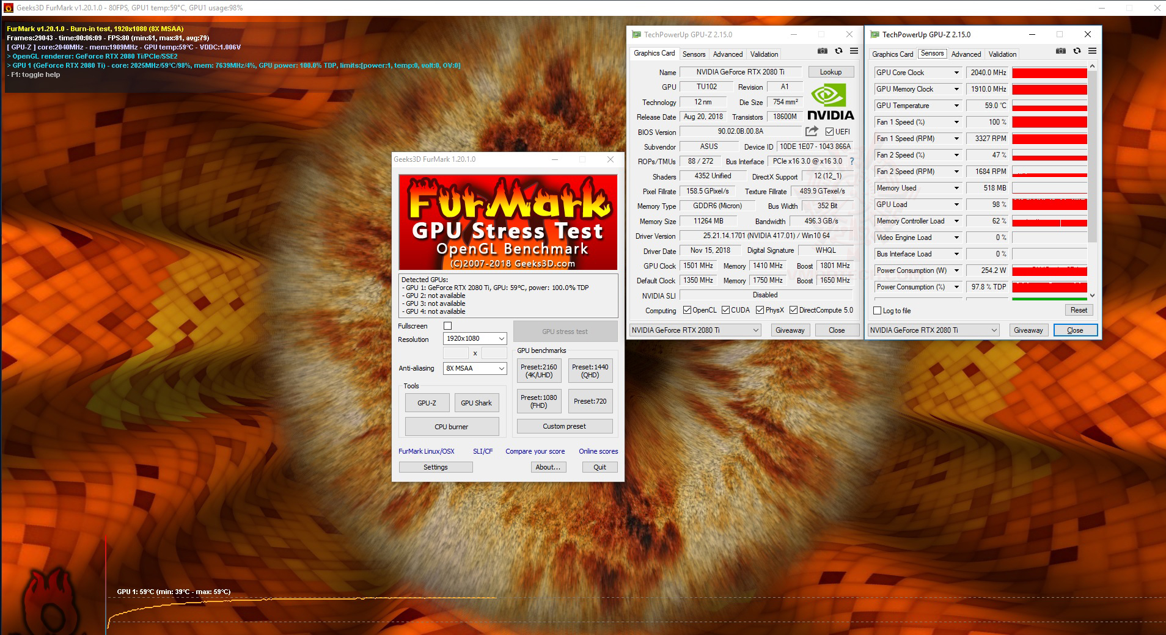The image size is (1166, 635).
Task: Open GPU selector dropdown in Sensors window
Action: [934, 330]
